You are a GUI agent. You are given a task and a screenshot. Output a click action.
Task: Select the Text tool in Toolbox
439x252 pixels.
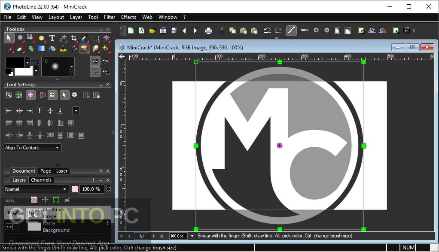tap(52, 38)
